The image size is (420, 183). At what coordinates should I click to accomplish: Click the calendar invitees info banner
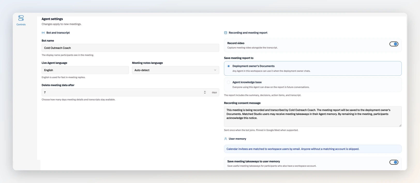click(x=313, y=149)
